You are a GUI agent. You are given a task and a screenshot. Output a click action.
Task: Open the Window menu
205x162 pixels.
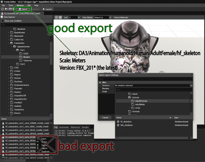pyautogui.click(x=20, y=5)
